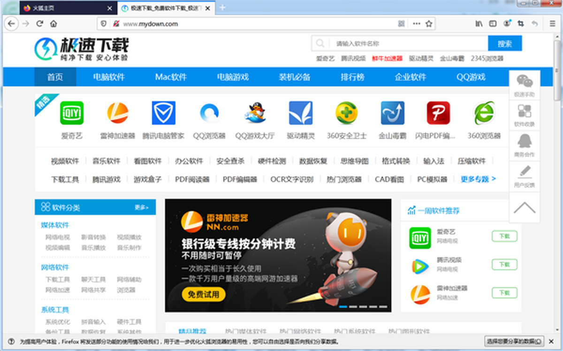Open the 雷神加速器 app icon in featured row
563x351 pixels.
[x=118, y=113]
